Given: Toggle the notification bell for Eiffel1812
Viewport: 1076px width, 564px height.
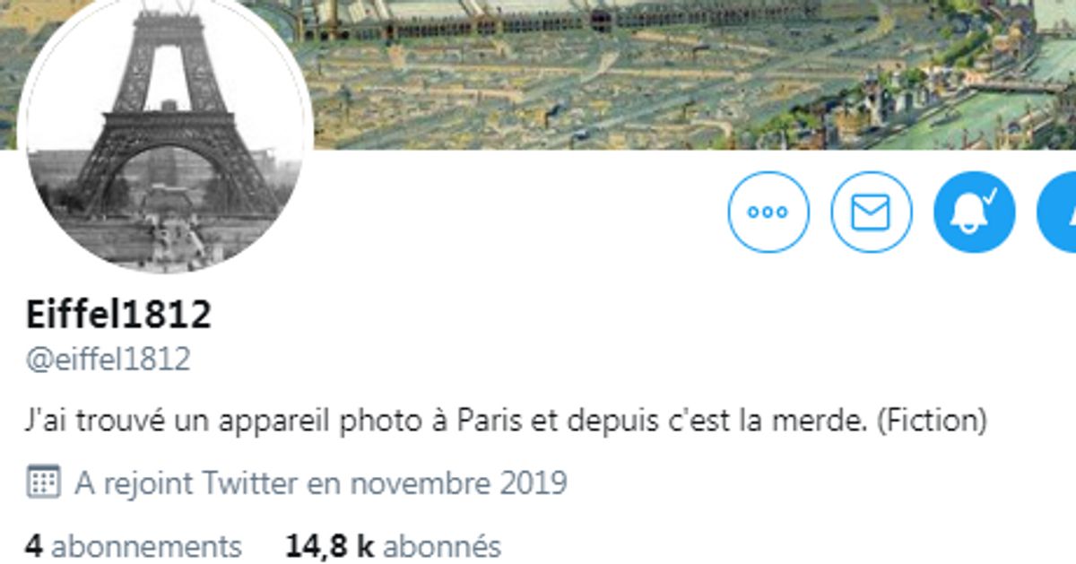Looking at the screenshot, I should (x=975, y=213).
